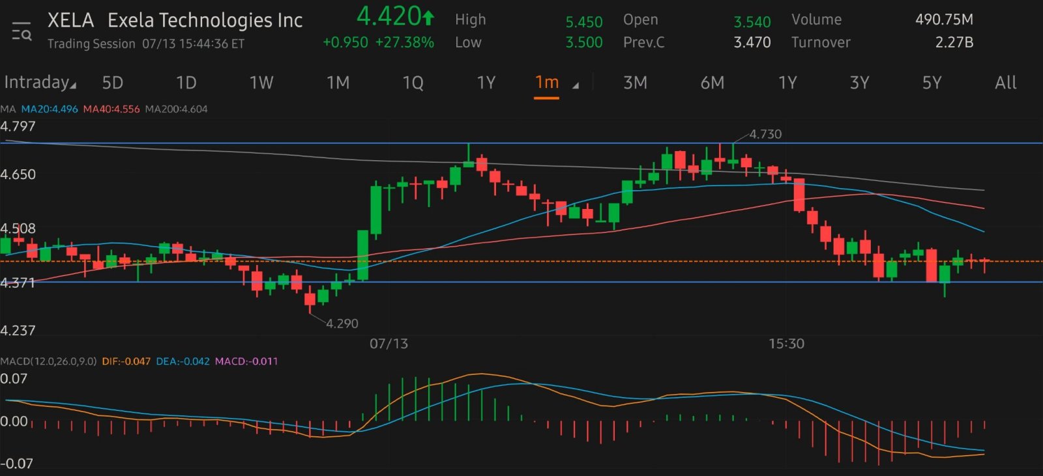This screenshot has width=1043, height=476.
Task: Choose the 1Y range next to 6M
Action: tap(787, 83)
